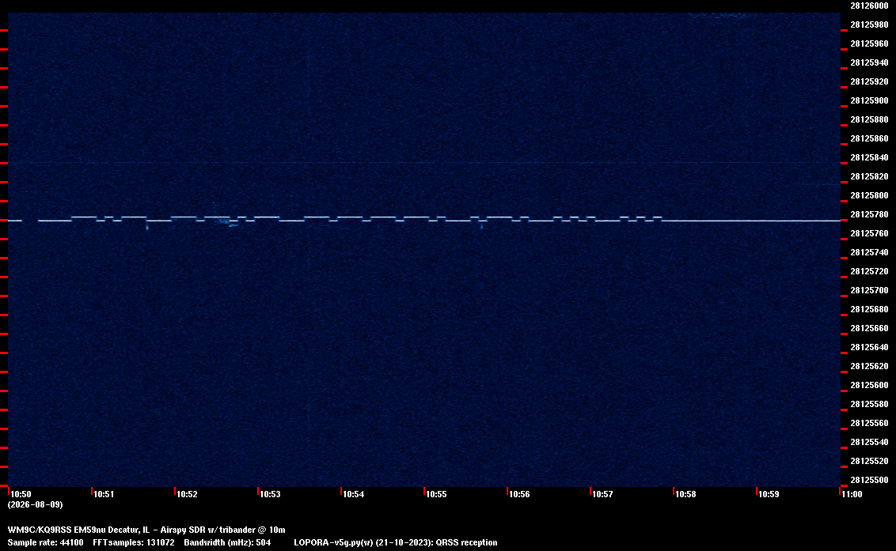Click the 28125920 frequency label
This screenshot has width=896, height=551.
click(869, 81)
